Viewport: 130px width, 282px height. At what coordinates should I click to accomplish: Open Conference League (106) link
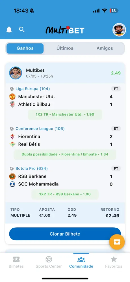[x=40, y=129]
